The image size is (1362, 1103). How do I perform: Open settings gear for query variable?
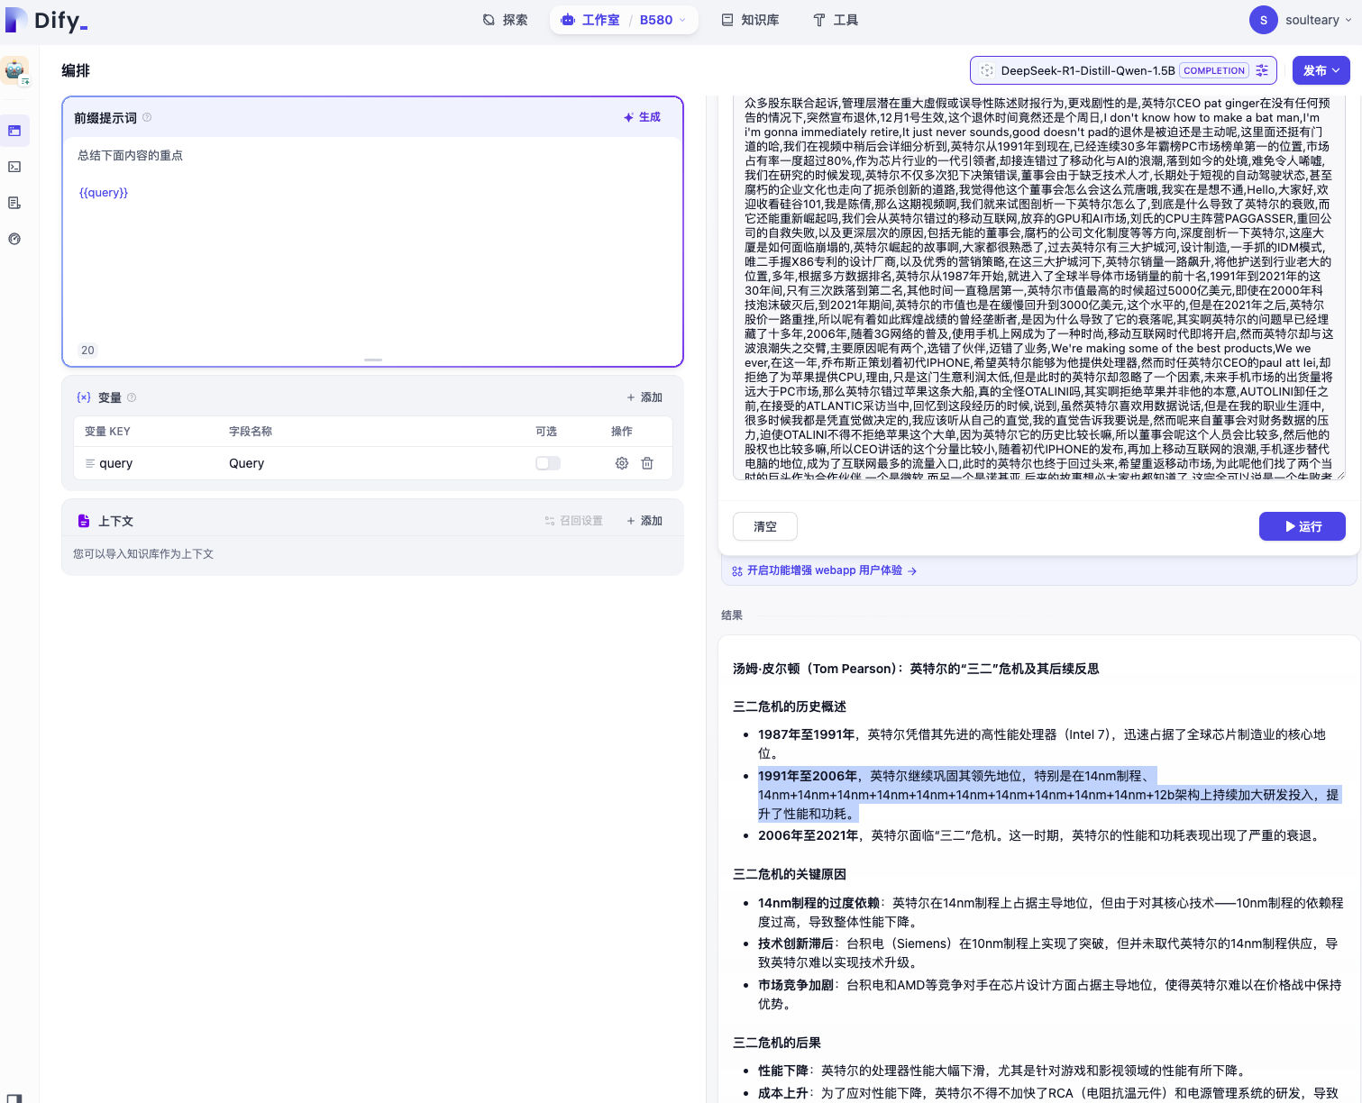[622, 463]
